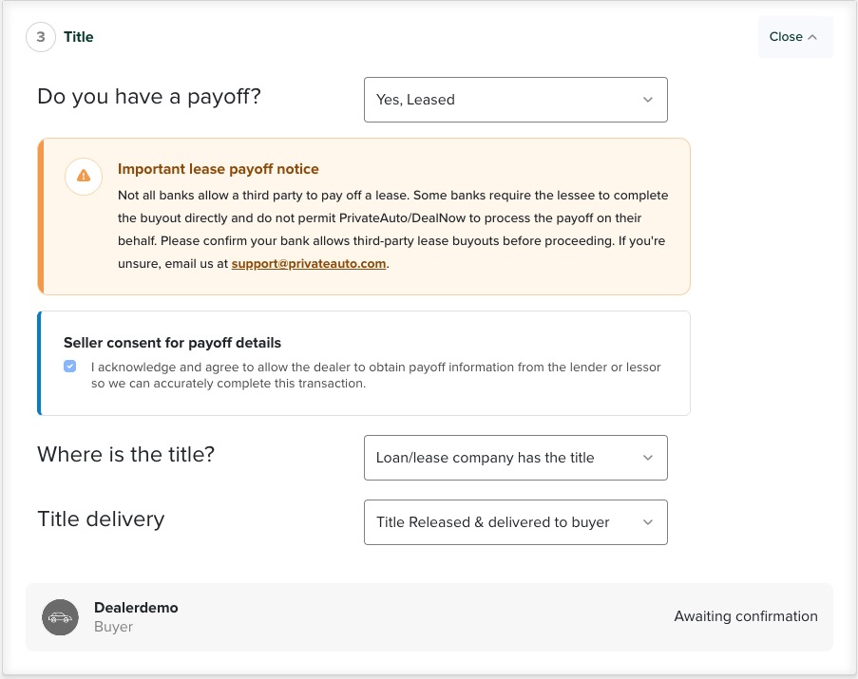This screenshot has width=858, height=679.
Task: Click the chevron in payoff dropdown
Action: (x=647, y=100)
